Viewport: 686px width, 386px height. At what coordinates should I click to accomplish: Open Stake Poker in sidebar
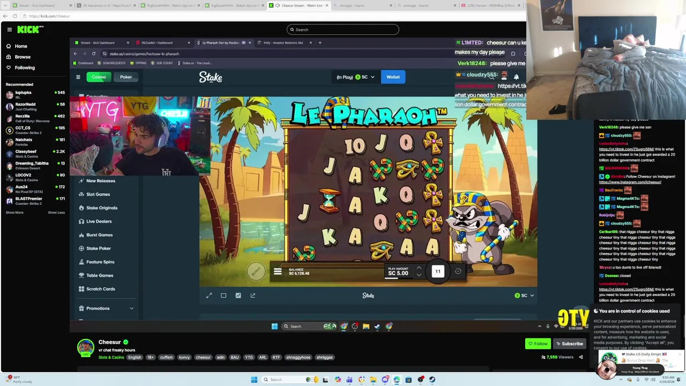point(99,248)
